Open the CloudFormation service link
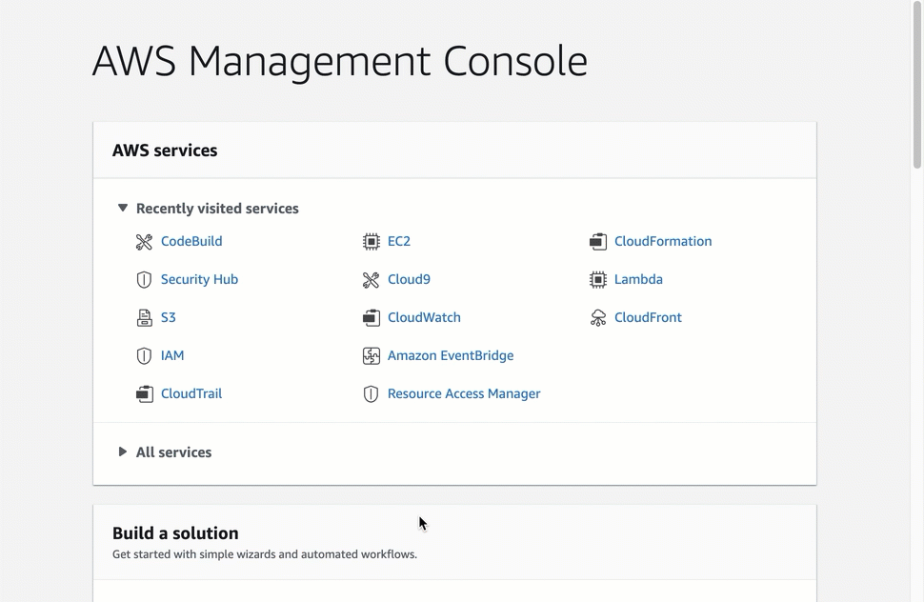This screenshot has height=602, width=924. (x=662, y=242)
